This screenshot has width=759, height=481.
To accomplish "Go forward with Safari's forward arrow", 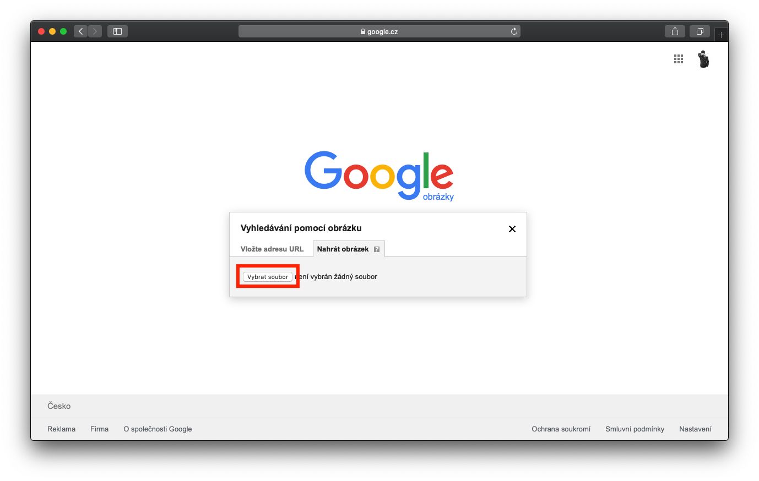I will (95, 31).
